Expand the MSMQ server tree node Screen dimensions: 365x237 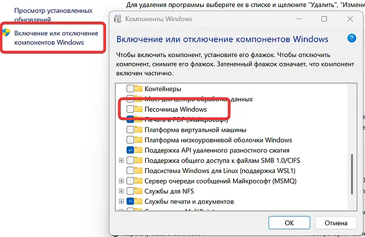coord(121,181)
